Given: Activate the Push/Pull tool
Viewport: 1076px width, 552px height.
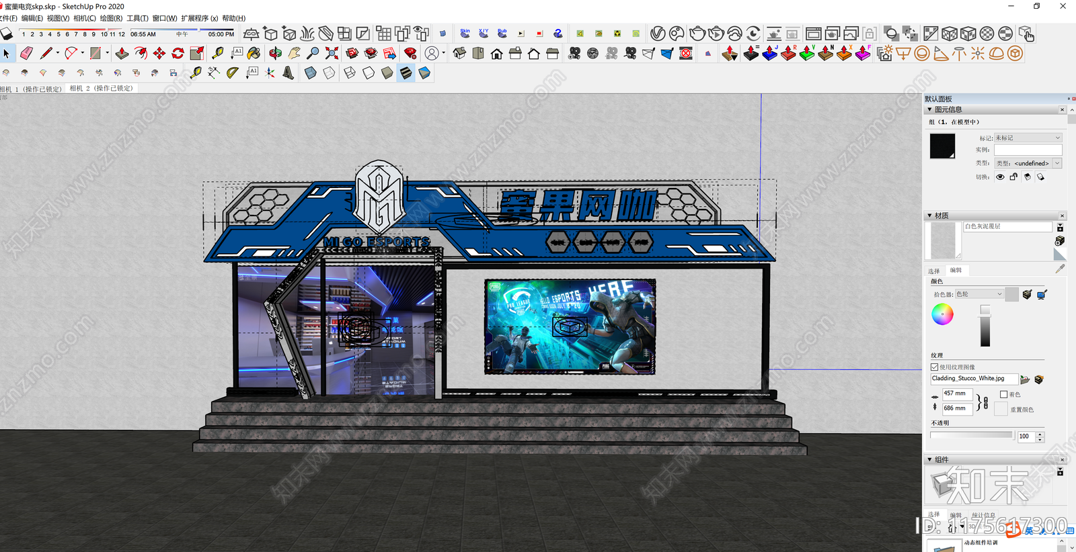Looking at the screenshot, I should [x=122, y=53].
